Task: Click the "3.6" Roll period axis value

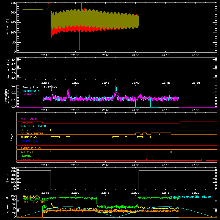Action: [13, 78]
